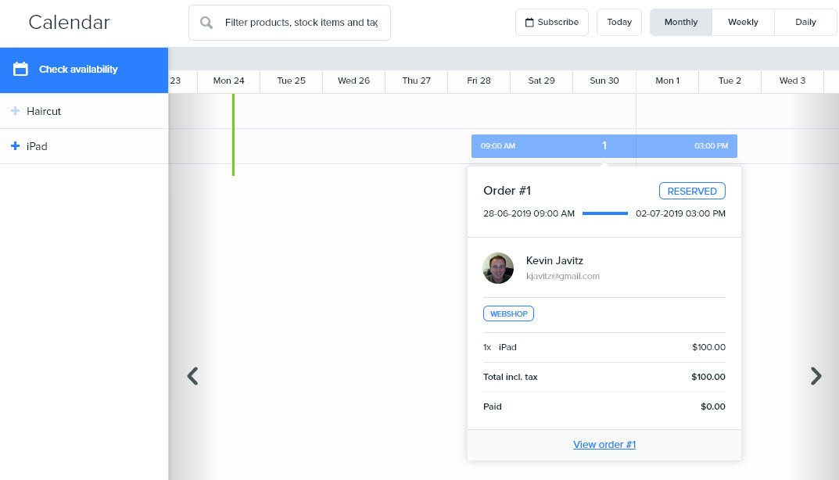Go to the previous calendar period arrow
The height and width of the screenshot is (480, 839).
(192, 376)
